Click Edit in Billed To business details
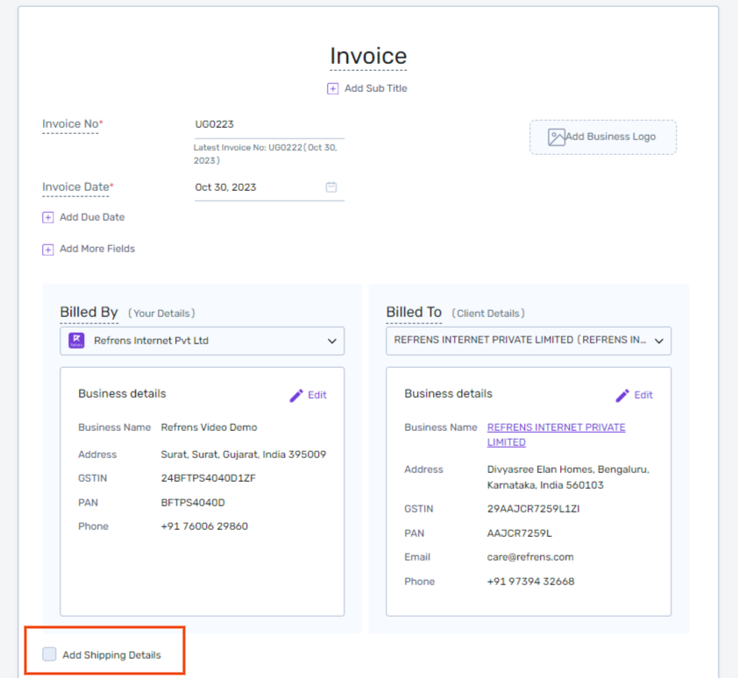The image size is (738, 678). (643, 395)
